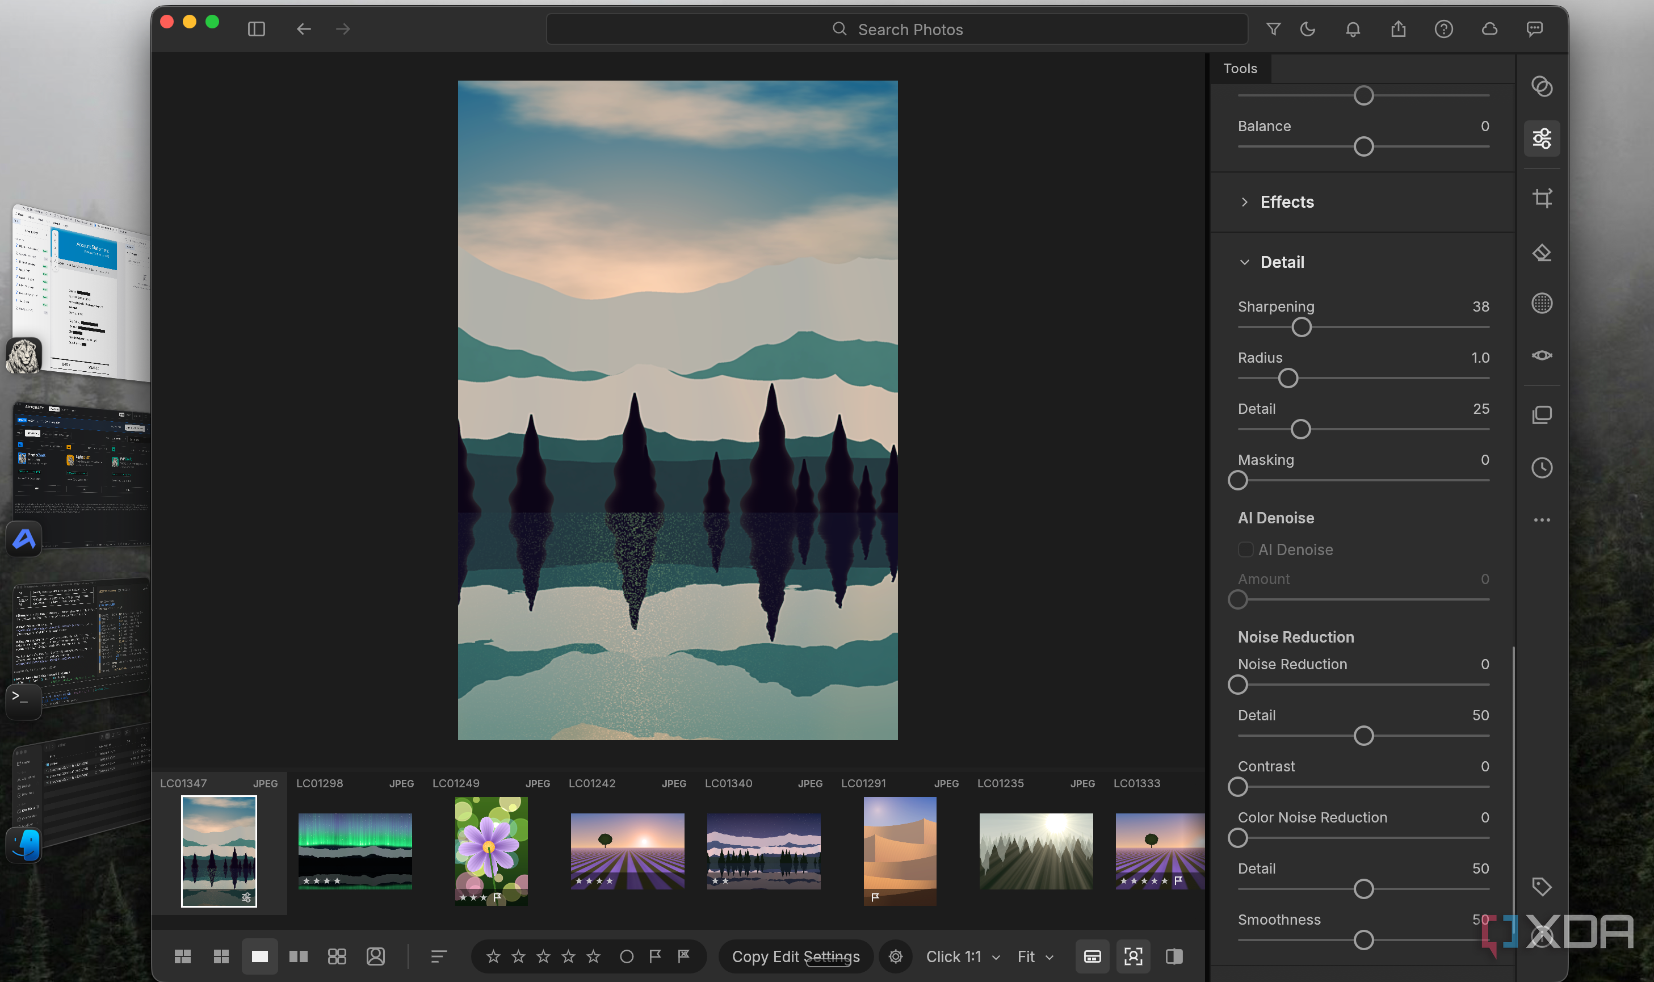
Task: Rate photo with the fifth star
Action: pos(594,956)
